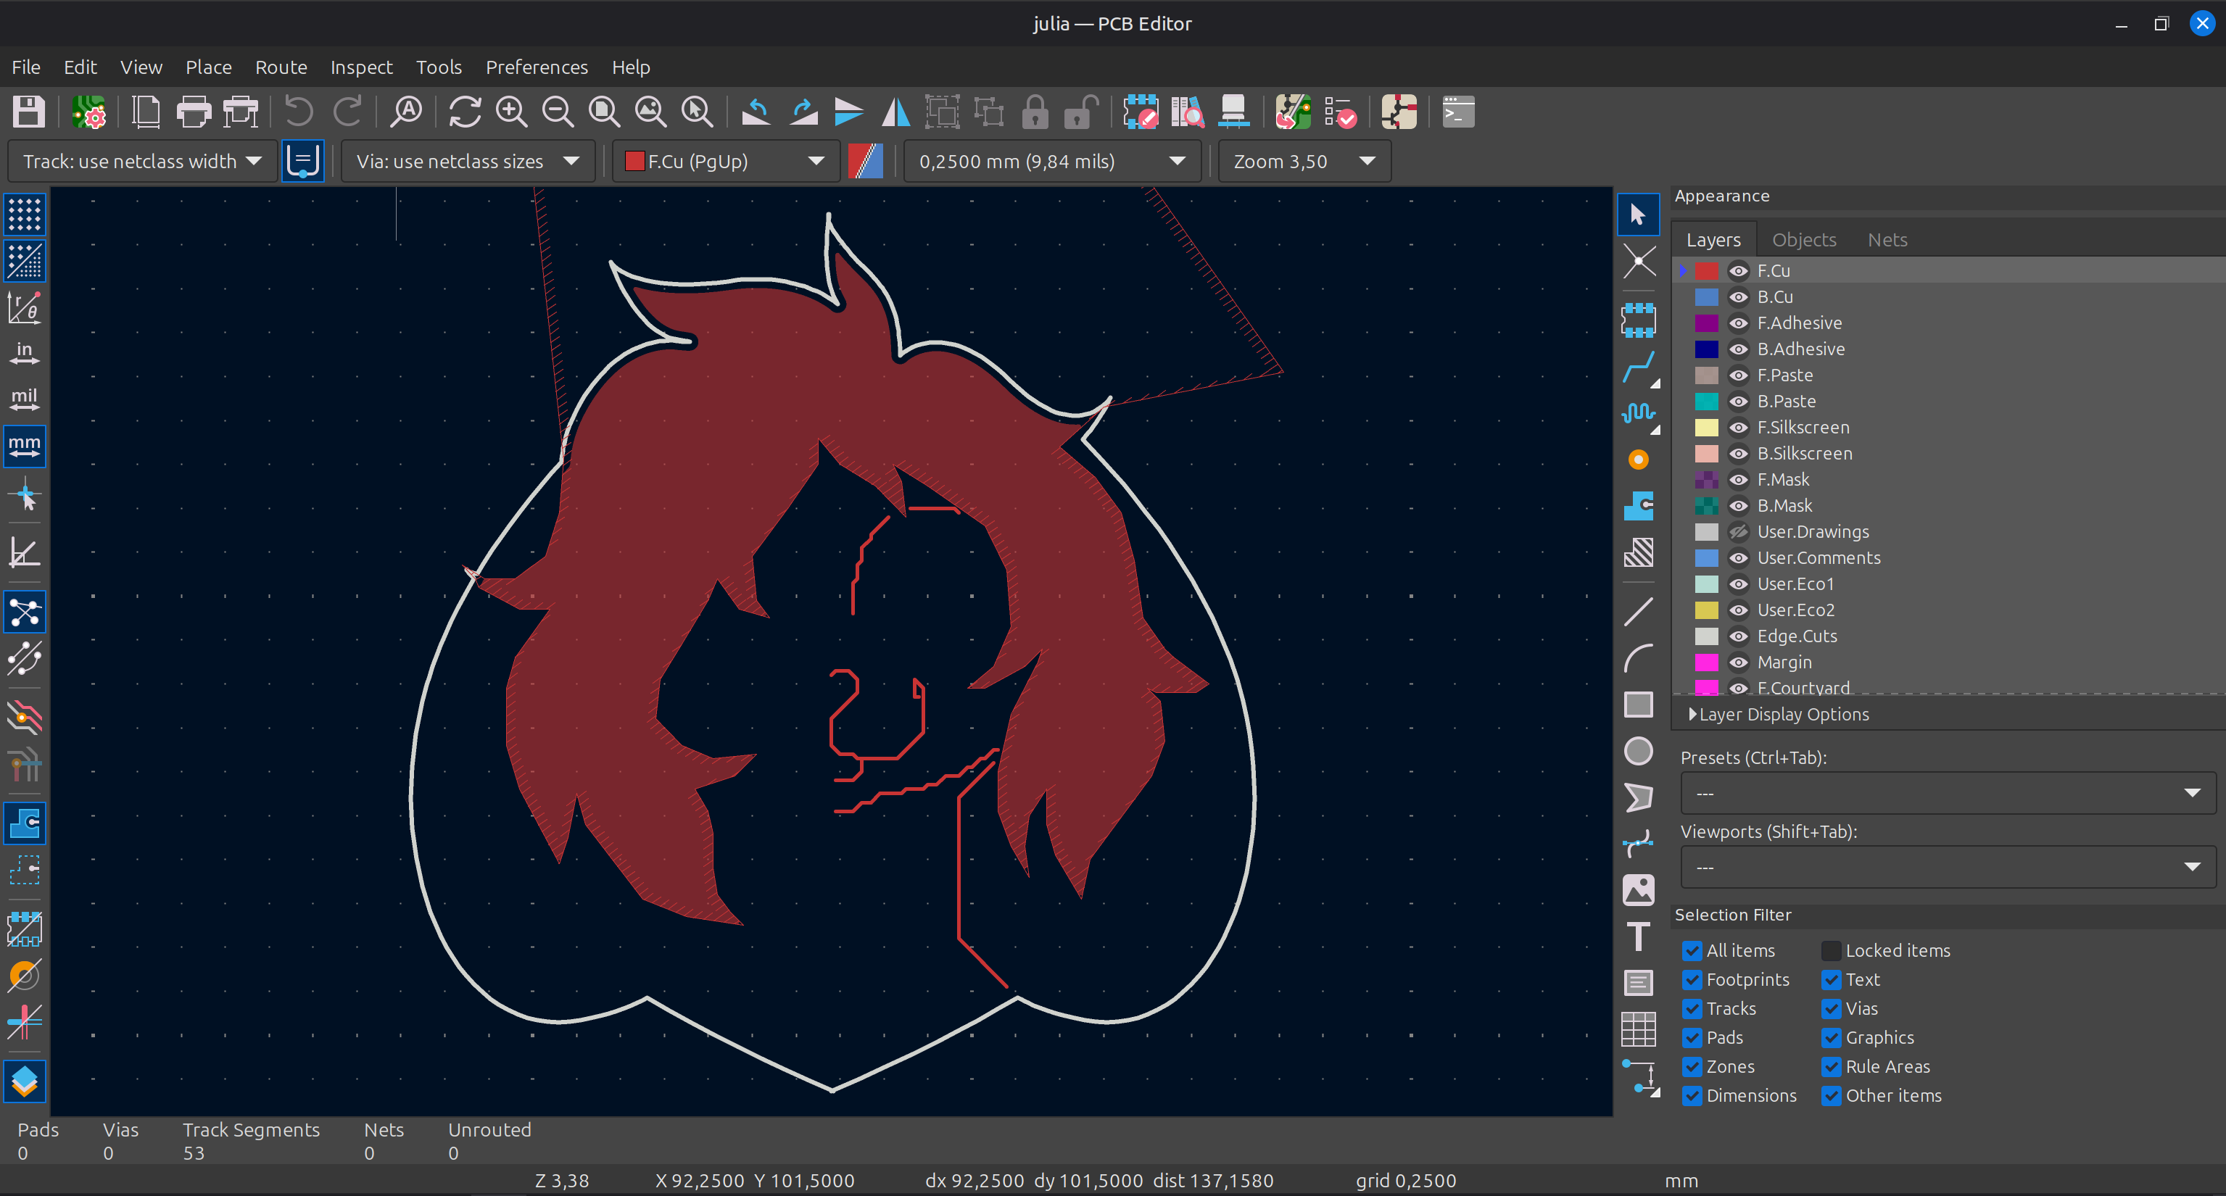Toggle ratsnest display in left toolbar

[24, 612]
